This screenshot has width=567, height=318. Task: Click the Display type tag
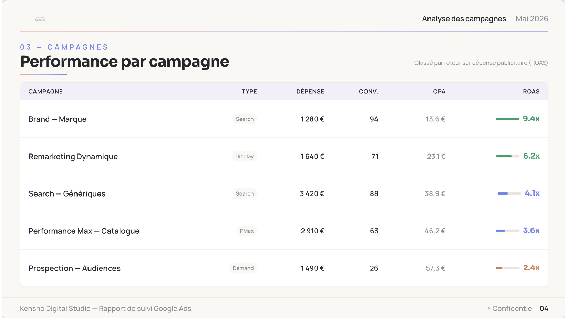pos(244,156)
